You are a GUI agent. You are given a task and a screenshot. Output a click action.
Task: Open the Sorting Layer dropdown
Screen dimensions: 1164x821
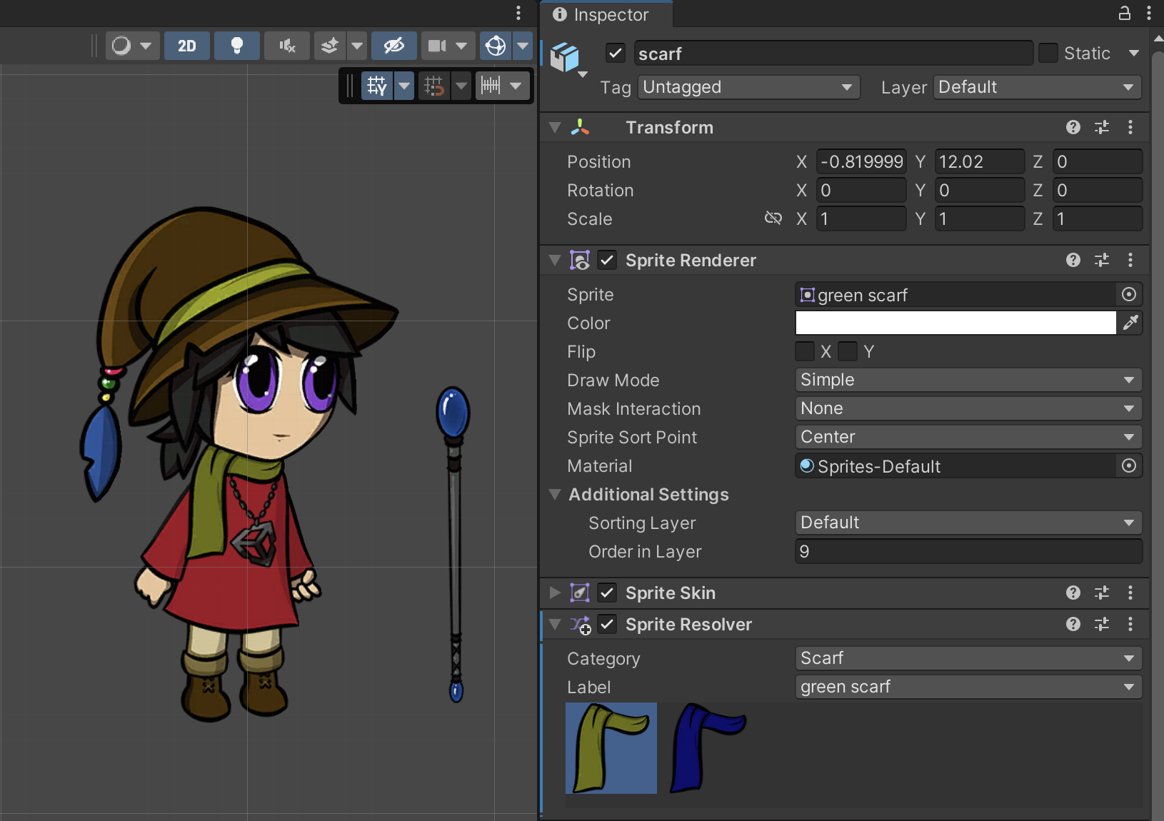tap(968, 523)
